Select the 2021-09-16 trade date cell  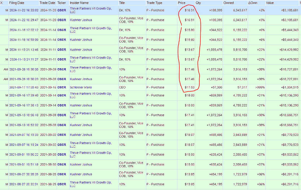48,87
